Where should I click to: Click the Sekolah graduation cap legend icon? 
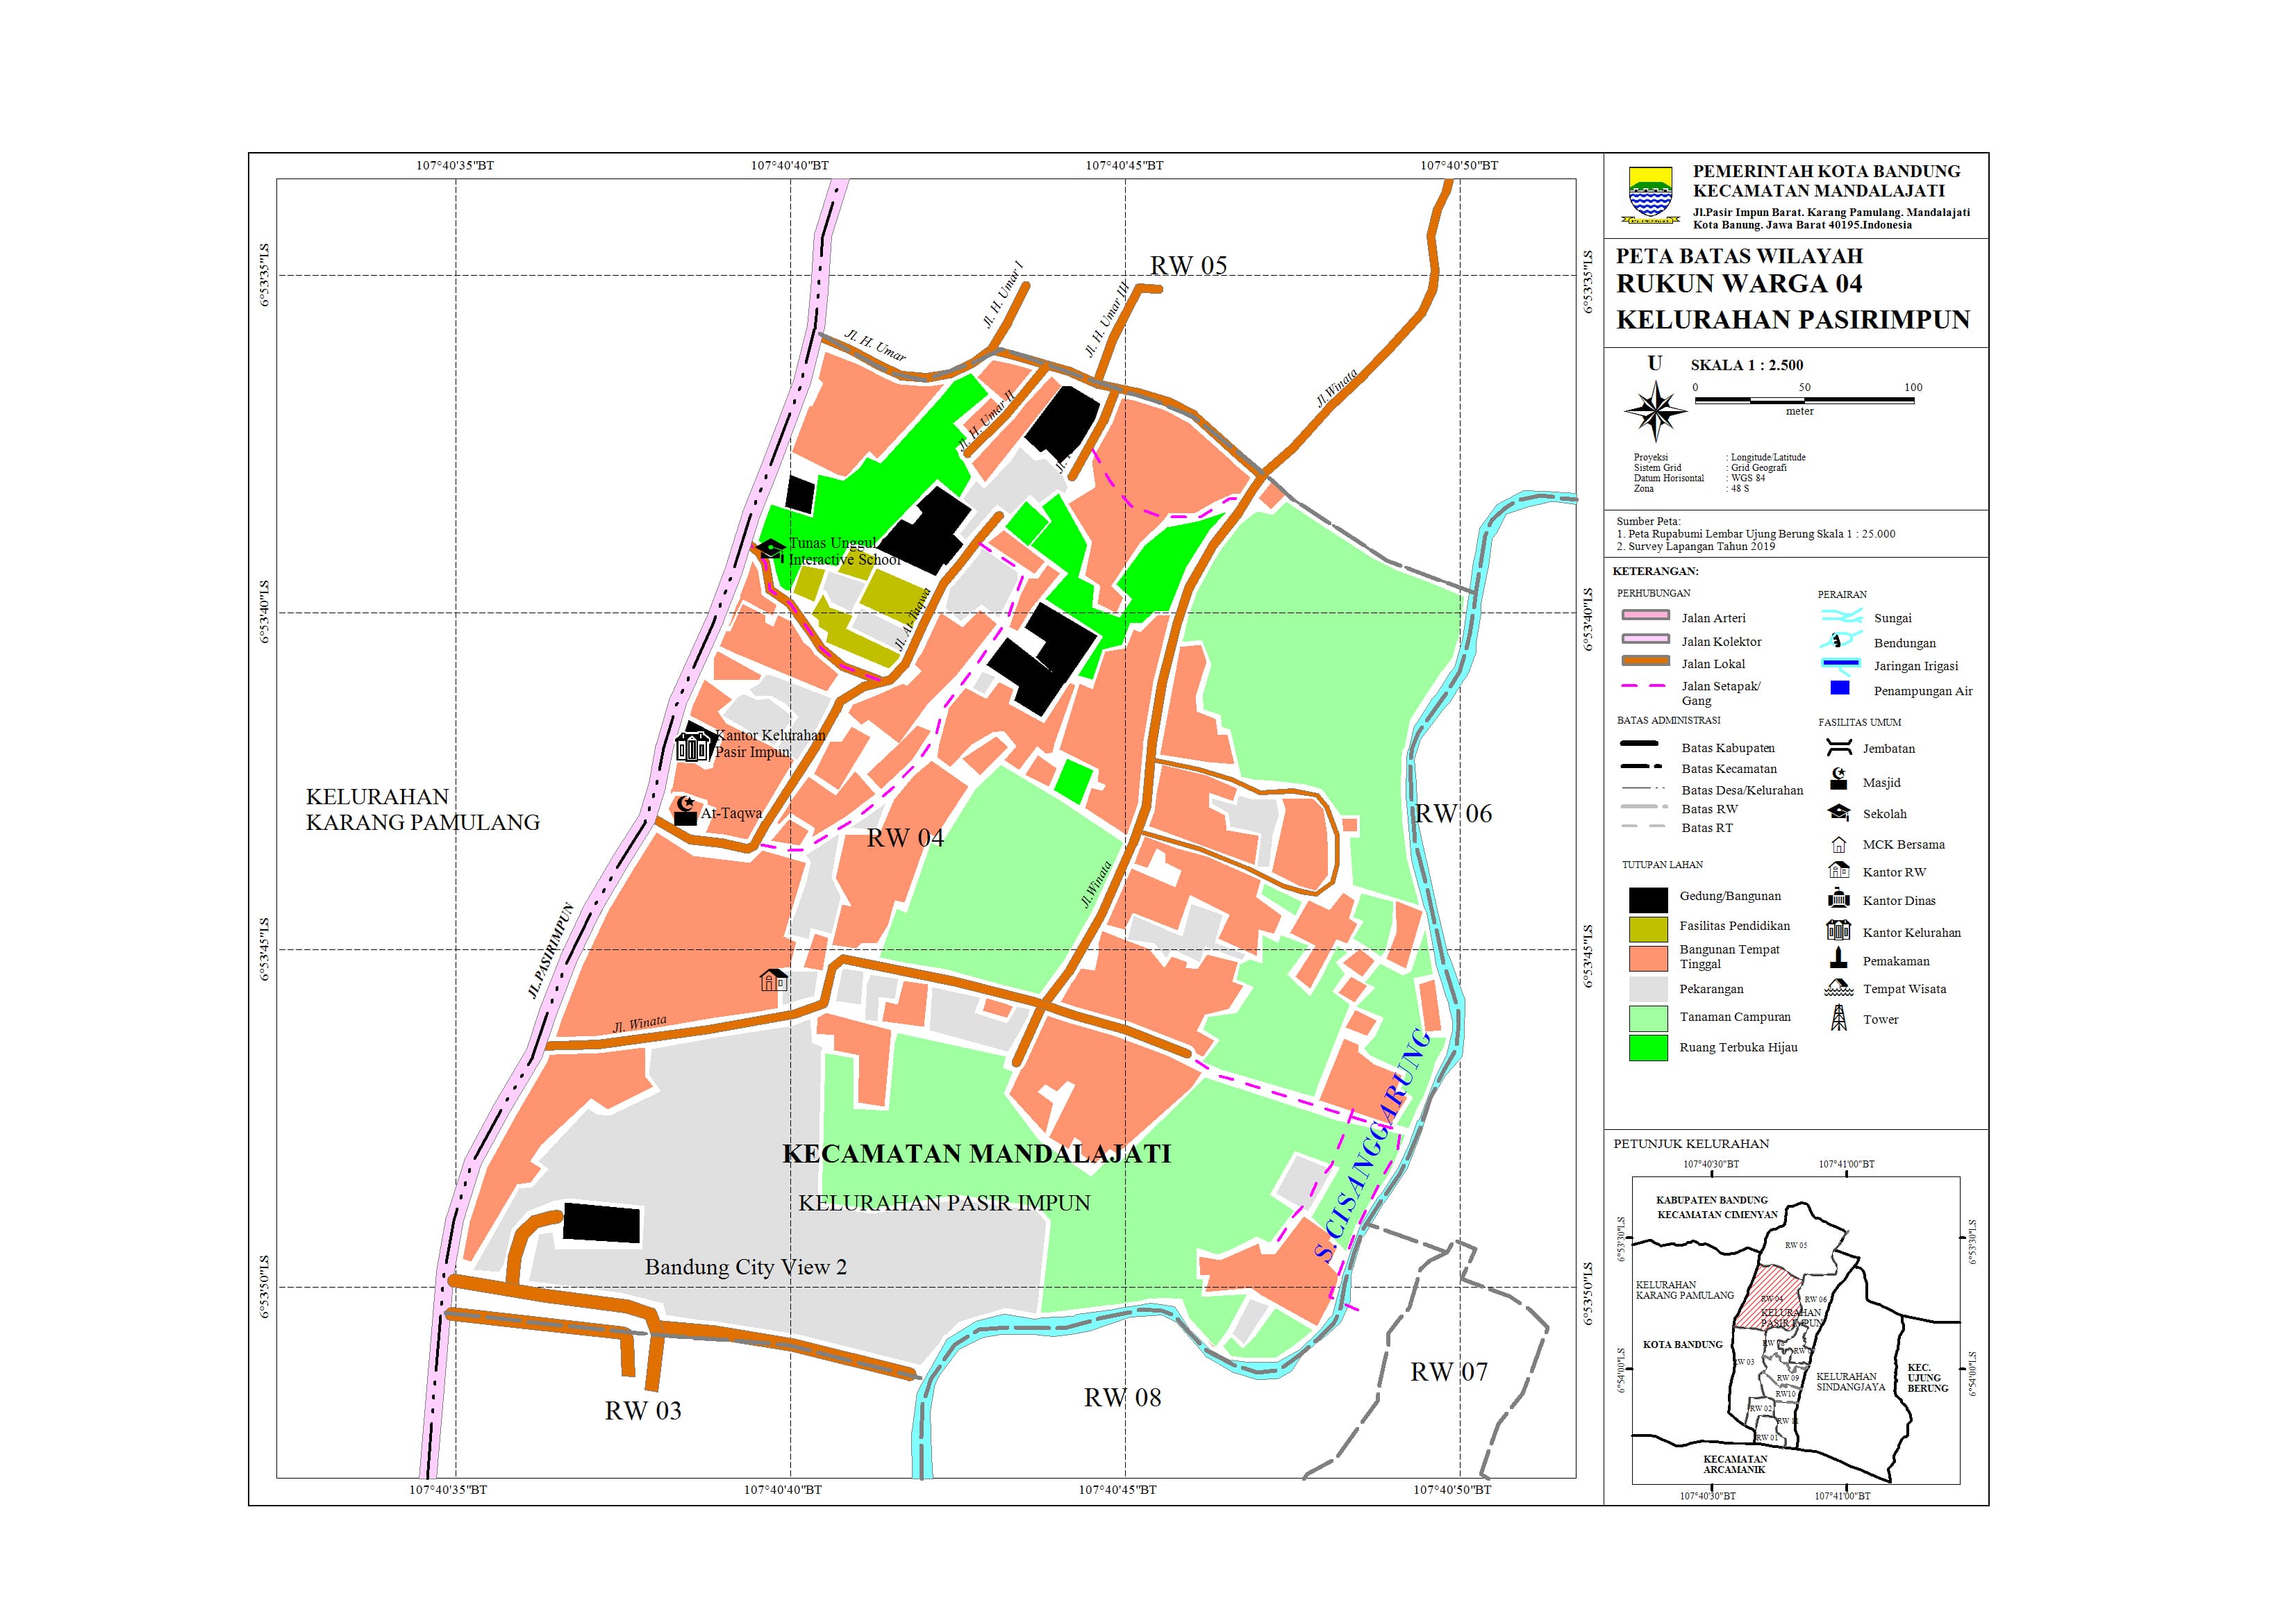coord(1838,813)
